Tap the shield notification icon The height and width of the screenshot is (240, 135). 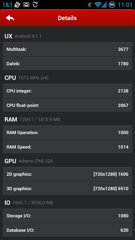point(35,5)
